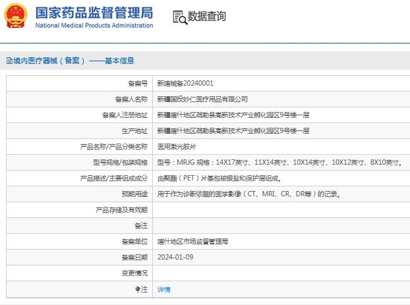This screenshot has height=305, width=410.
Task: Open the 详情 link
Action: click(164, 289)
